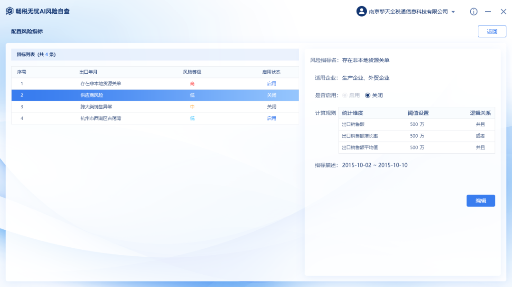Click 启用 status in row 1
Screen dimensions: 512x287
(x=271, y=84)
